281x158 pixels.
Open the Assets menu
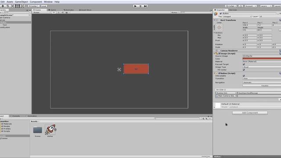click(x=10, y=2)
